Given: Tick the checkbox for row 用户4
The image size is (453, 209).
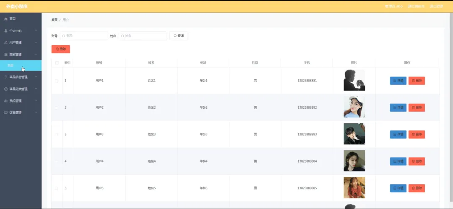Looking at the screenshot, I should coord(57,161).
